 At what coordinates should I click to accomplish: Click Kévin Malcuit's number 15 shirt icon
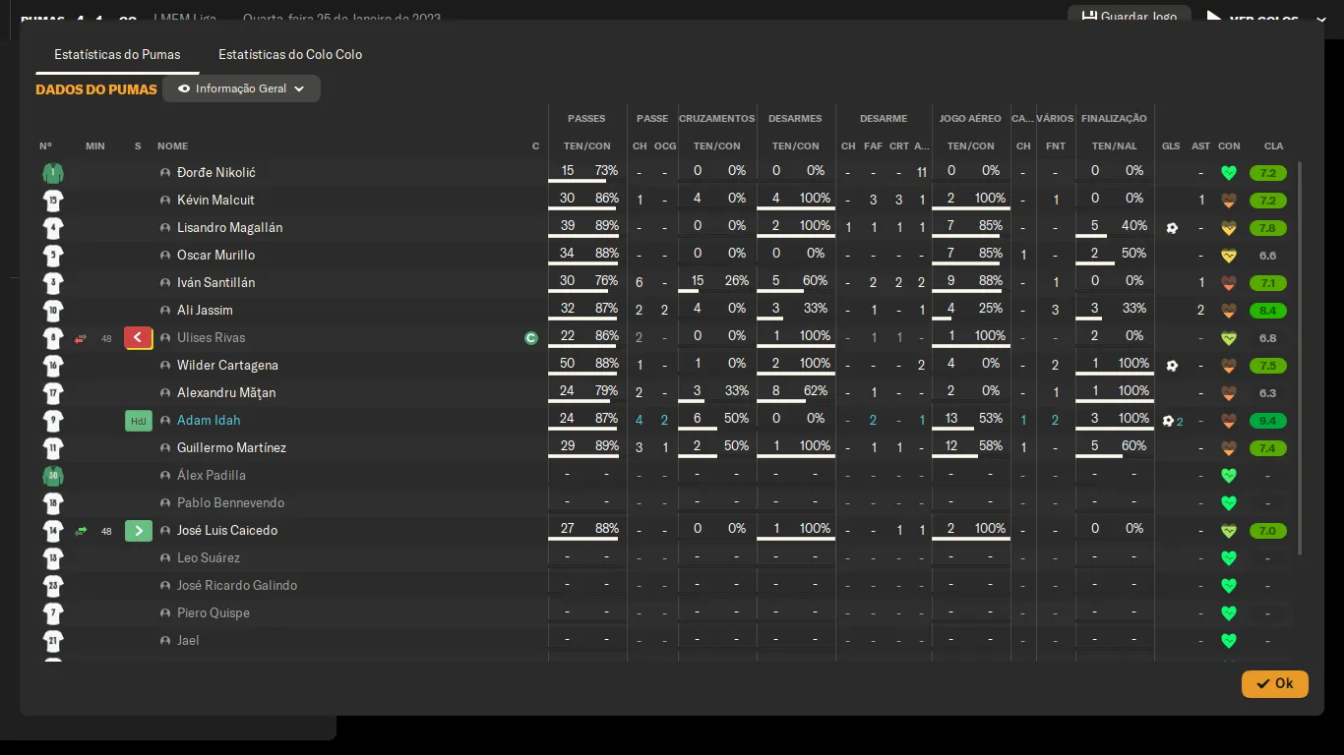pos(53,201)
